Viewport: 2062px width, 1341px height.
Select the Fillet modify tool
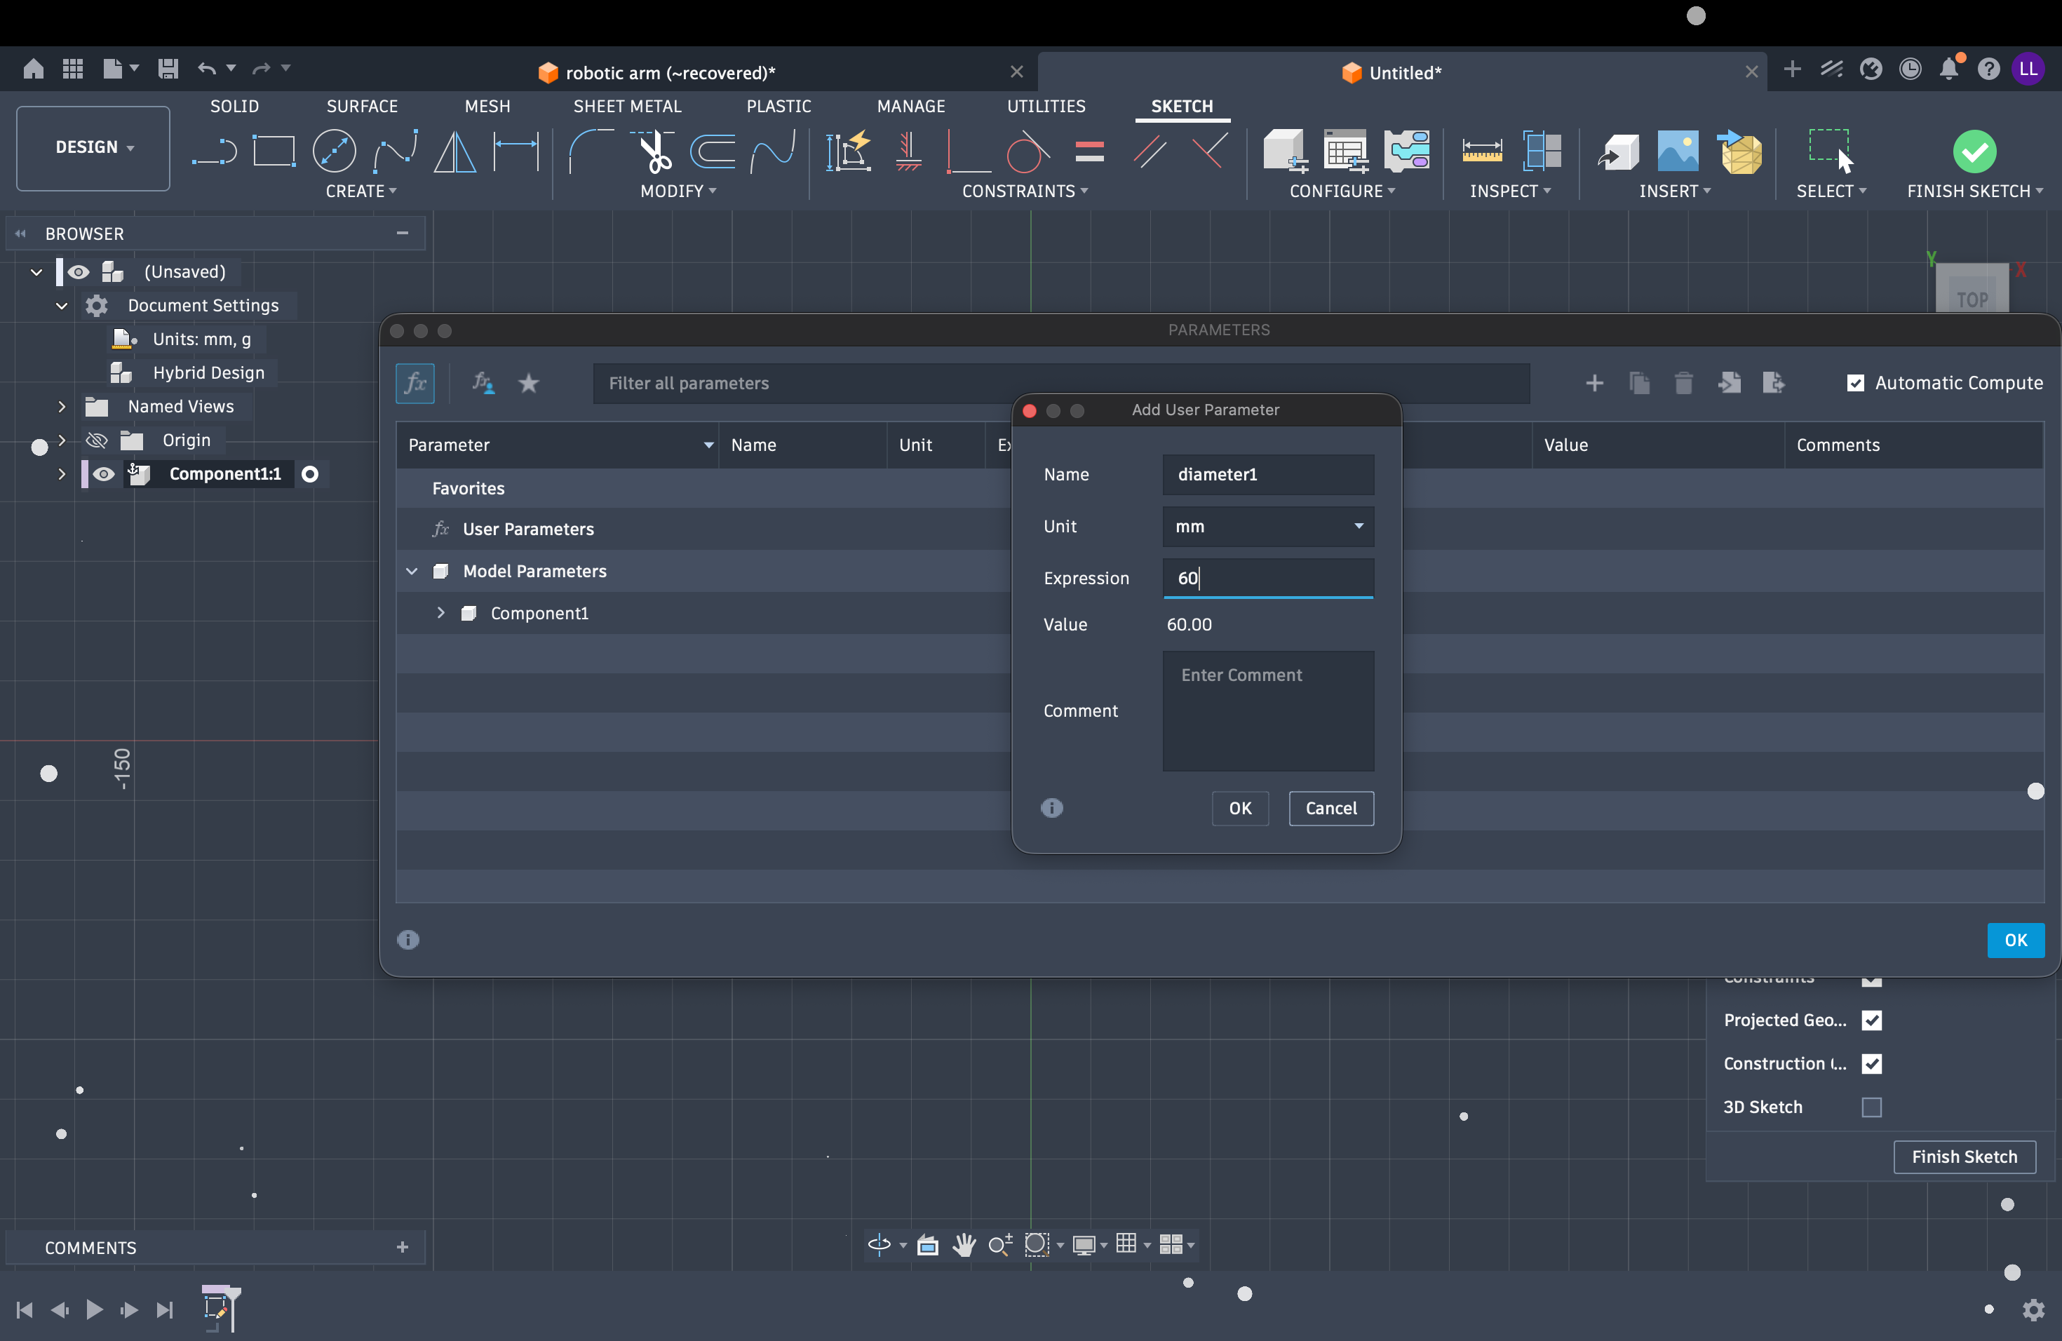pyautogui.click(x=591, y=151)
